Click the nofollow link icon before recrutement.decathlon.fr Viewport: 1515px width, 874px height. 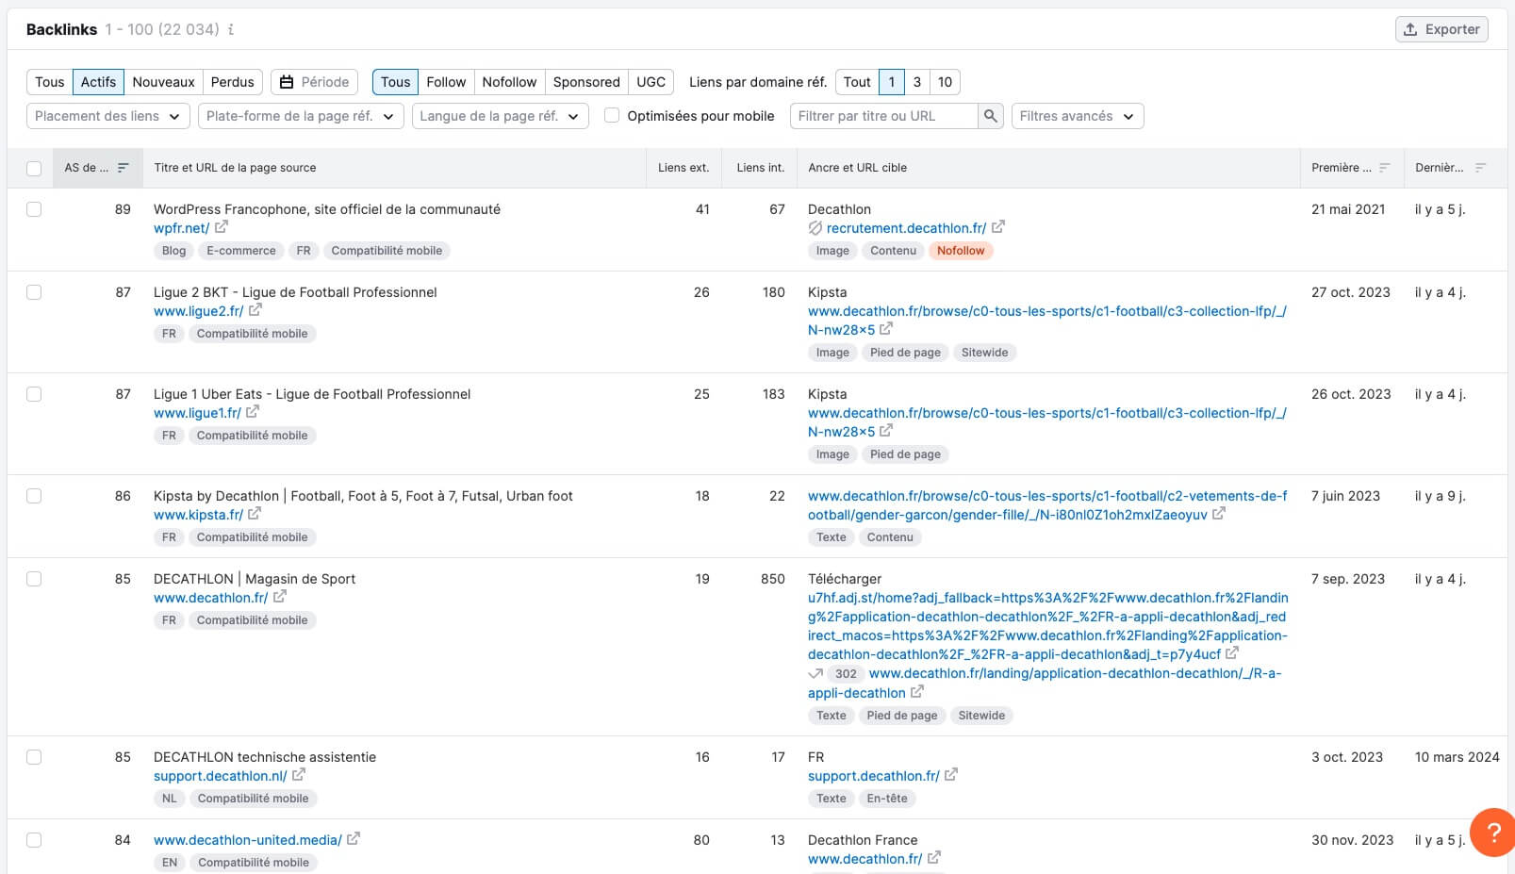click(815, 228)
